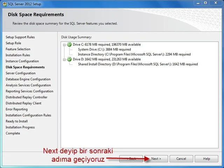Select the Instance Directory 2294 MB row
Image resolution: width=224 pixels, height=168 pixels.
click(134, 54)
